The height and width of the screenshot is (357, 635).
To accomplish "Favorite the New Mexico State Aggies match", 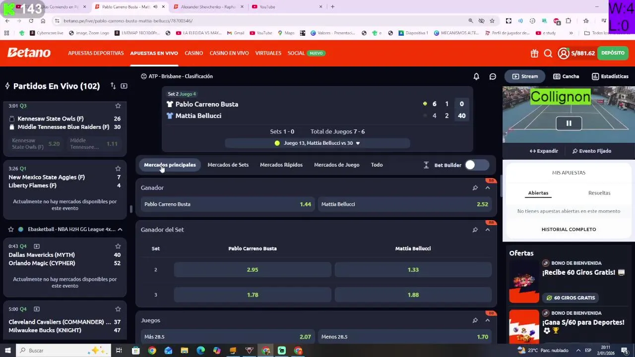I will click(118, 169).
